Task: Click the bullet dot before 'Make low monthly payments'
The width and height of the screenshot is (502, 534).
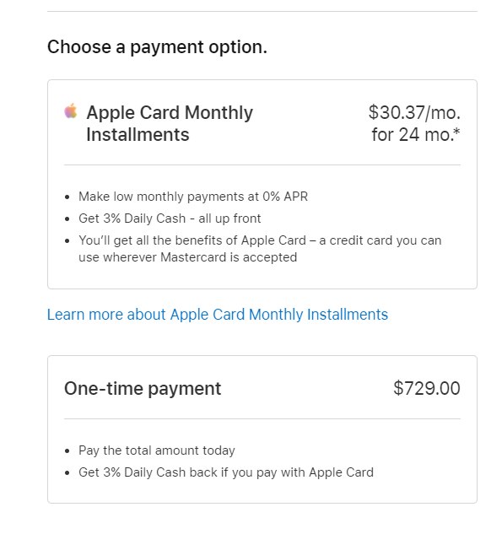Action: pyautogui.click(x=67, y=197)
